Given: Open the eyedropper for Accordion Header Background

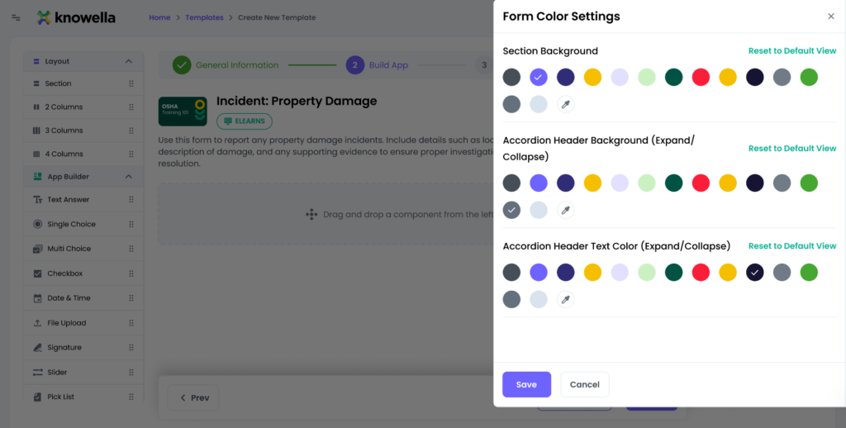Looking at the screenshot, I should (565, 210).
